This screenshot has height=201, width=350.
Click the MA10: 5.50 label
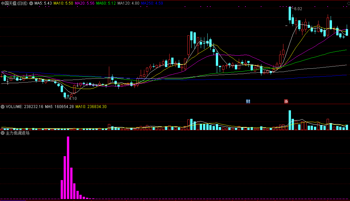63,3
